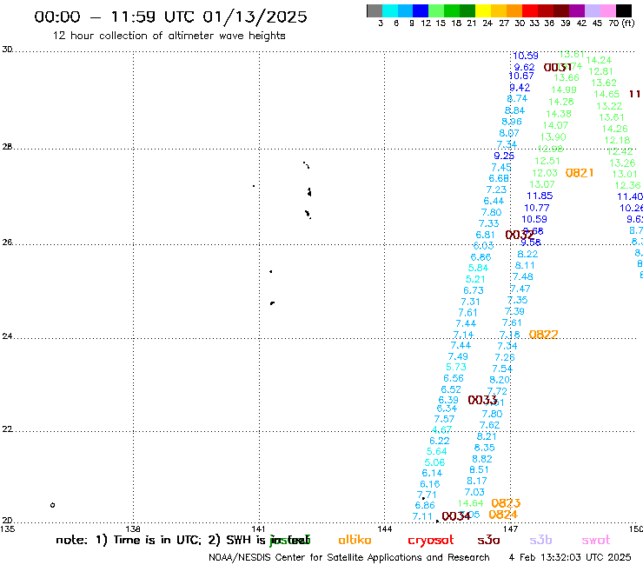Click the wave height value 11.85
The height and width of the screenshot is (565, 643).
click(540, 196)
